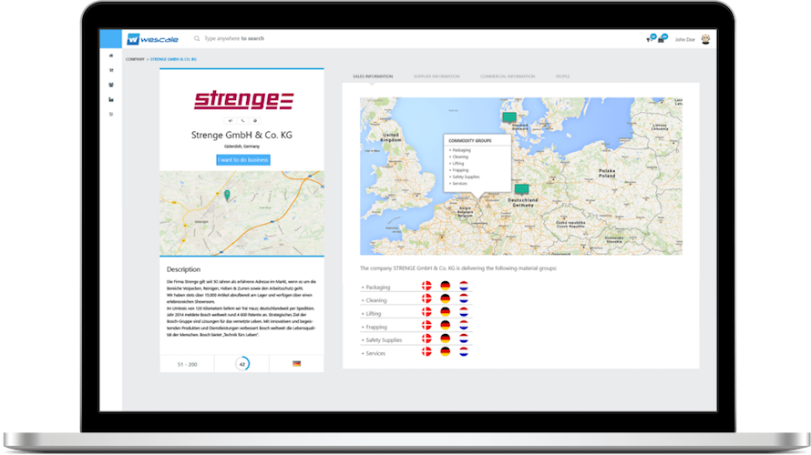The image size is (811, 455).
Task: Open the third sidebar icon below cart
Action: (x=110, y=85)
